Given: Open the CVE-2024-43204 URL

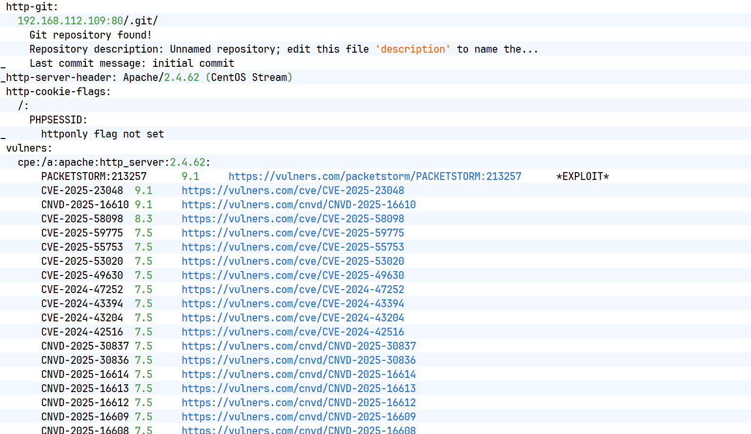Looking at the screenshot, I should pyautogui.click(x=293, y=318).
